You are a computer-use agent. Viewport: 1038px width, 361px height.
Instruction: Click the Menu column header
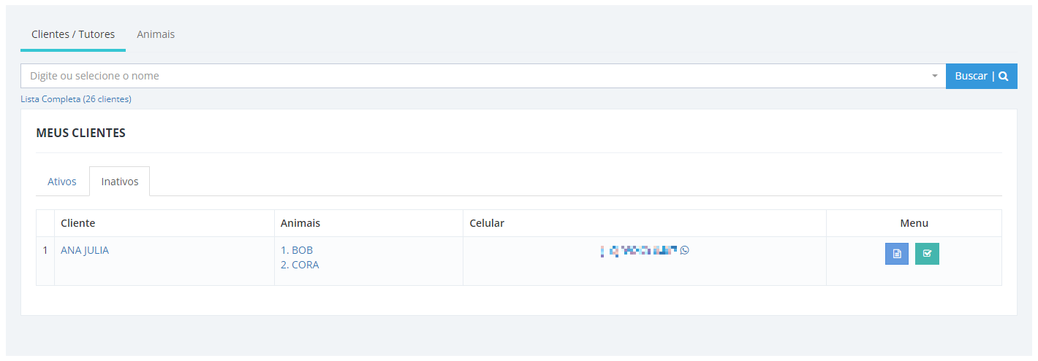click(x=914, y=223)
